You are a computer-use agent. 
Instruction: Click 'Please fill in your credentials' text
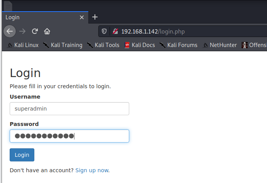point(60,86)
